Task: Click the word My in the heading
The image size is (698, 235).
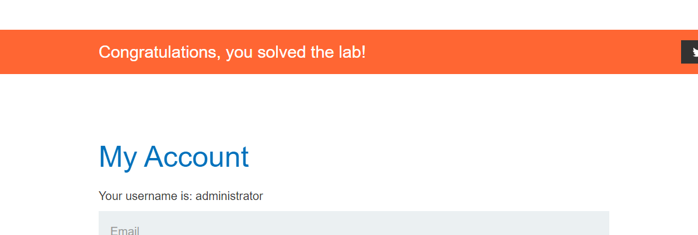Action: pos(117,157)
